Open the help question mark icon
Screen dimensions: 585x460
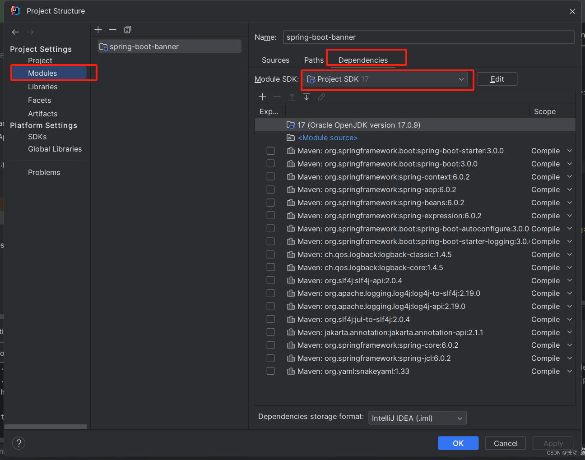19,443
